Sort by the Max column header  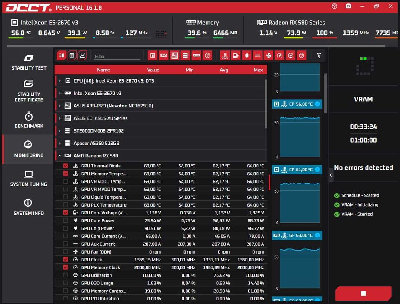pyautogui.click(x=258, y=70)
